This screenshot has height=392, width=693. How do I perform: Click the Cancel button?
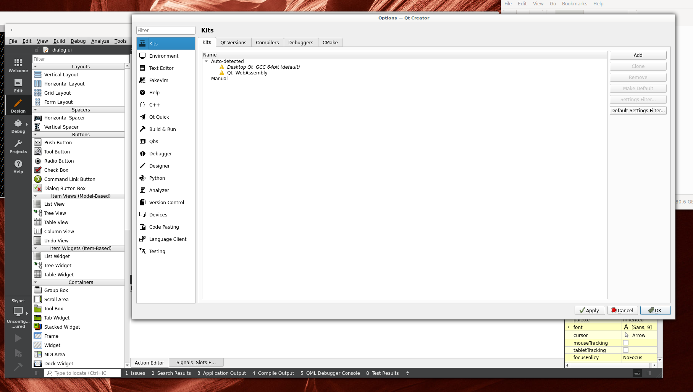coord(622,310)
